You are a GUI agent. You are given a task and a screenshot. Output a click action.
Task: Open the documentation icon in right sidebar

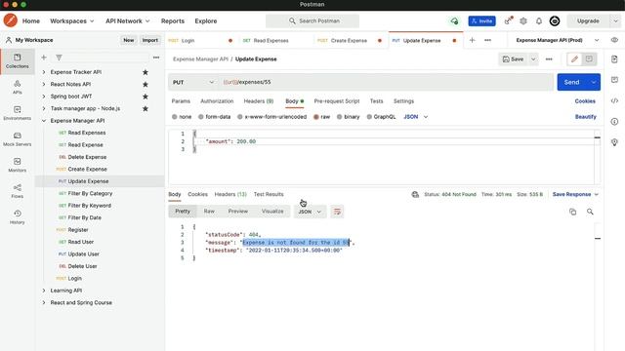tap(614, 59)
